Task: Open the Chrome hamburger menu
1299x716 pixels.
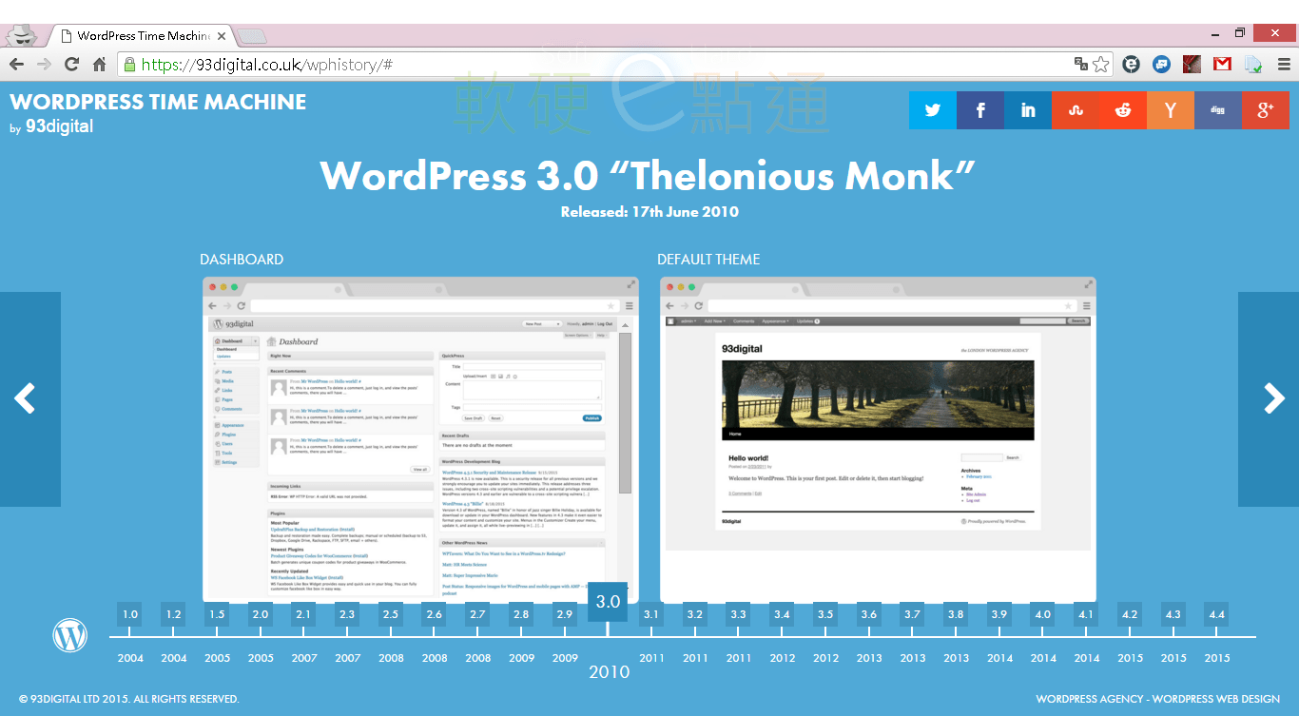Action: point(1284,65)
